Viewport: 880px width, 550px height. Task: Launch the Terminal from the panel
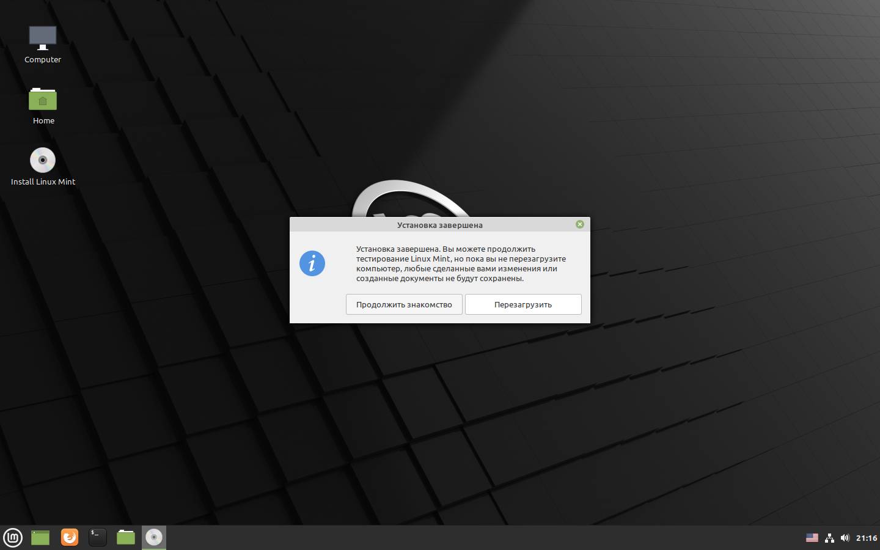coord(98,537)
